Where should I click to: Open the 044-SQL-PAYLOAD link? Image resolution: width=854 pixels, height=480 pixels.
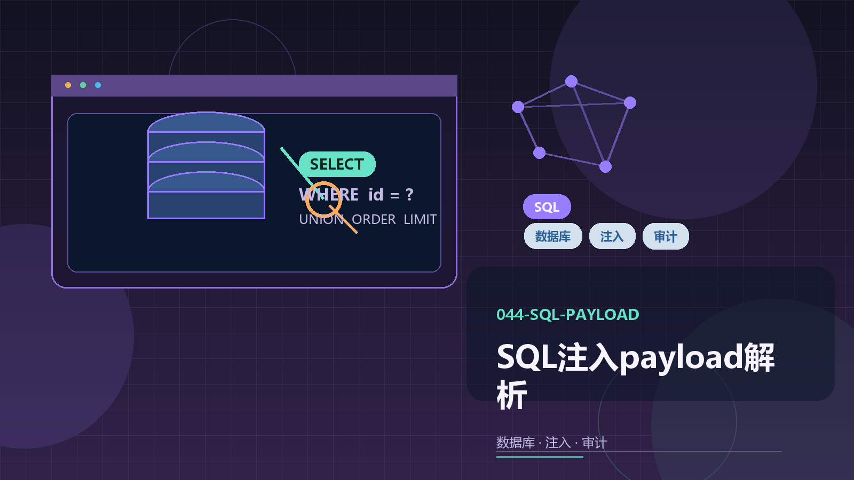[567, 314]
